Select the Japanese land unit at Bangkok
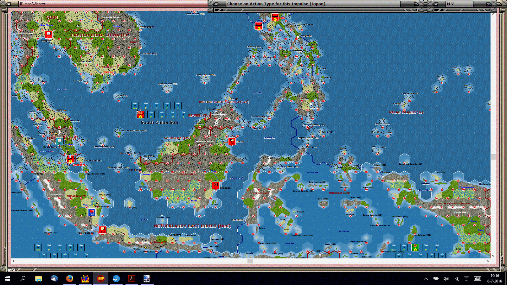 pyautogui.click(x=48, y=35)
